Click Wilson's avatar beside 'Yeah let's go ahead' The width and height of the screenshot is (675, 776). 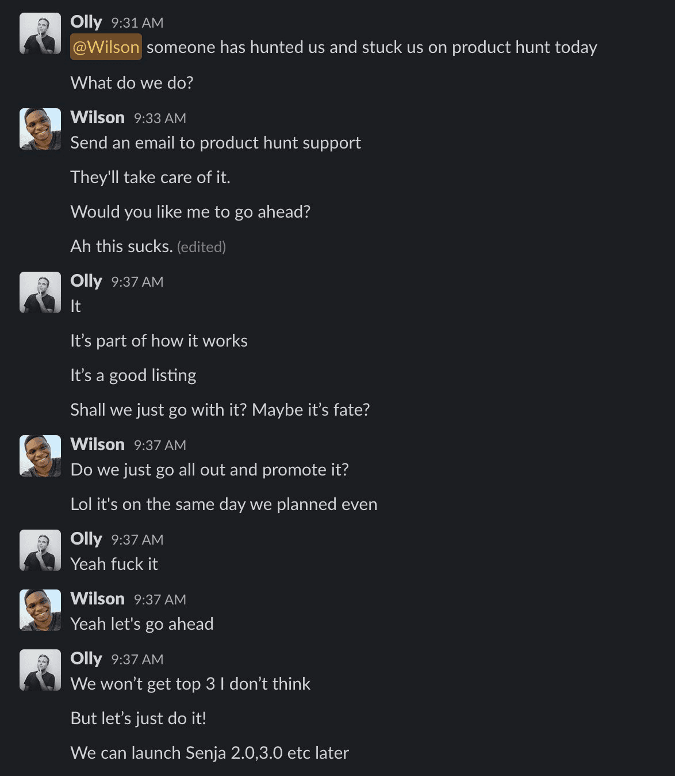[x=40, y=610]
